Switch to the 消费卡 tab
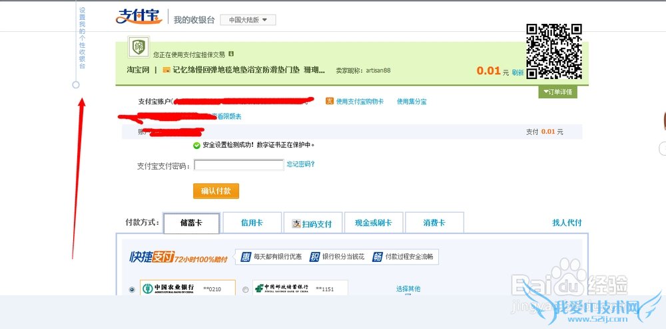The height and width of the screenshot is (329, 666). tap(434, 223)
